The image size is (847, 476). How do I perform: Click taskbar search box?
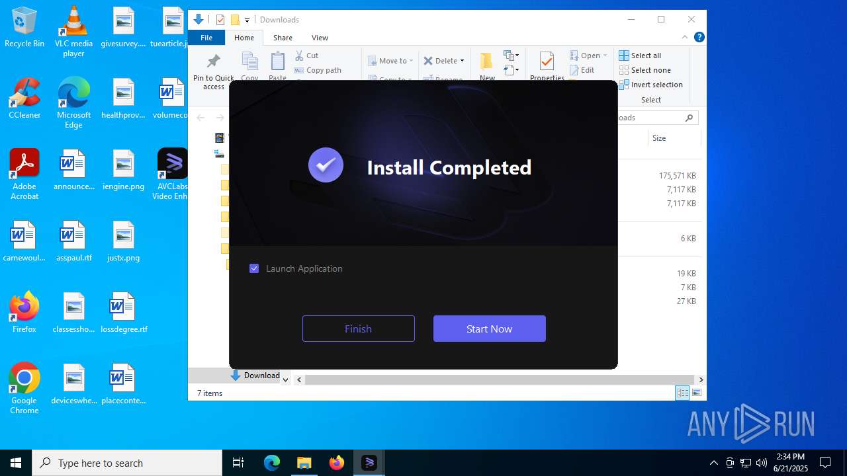tap(127, 463)
